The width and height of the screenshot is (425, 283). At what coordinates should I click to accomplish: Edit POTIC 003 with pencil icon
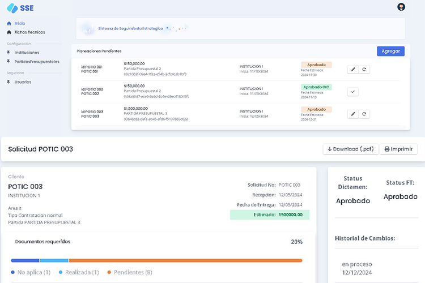(x=353, y=114)
